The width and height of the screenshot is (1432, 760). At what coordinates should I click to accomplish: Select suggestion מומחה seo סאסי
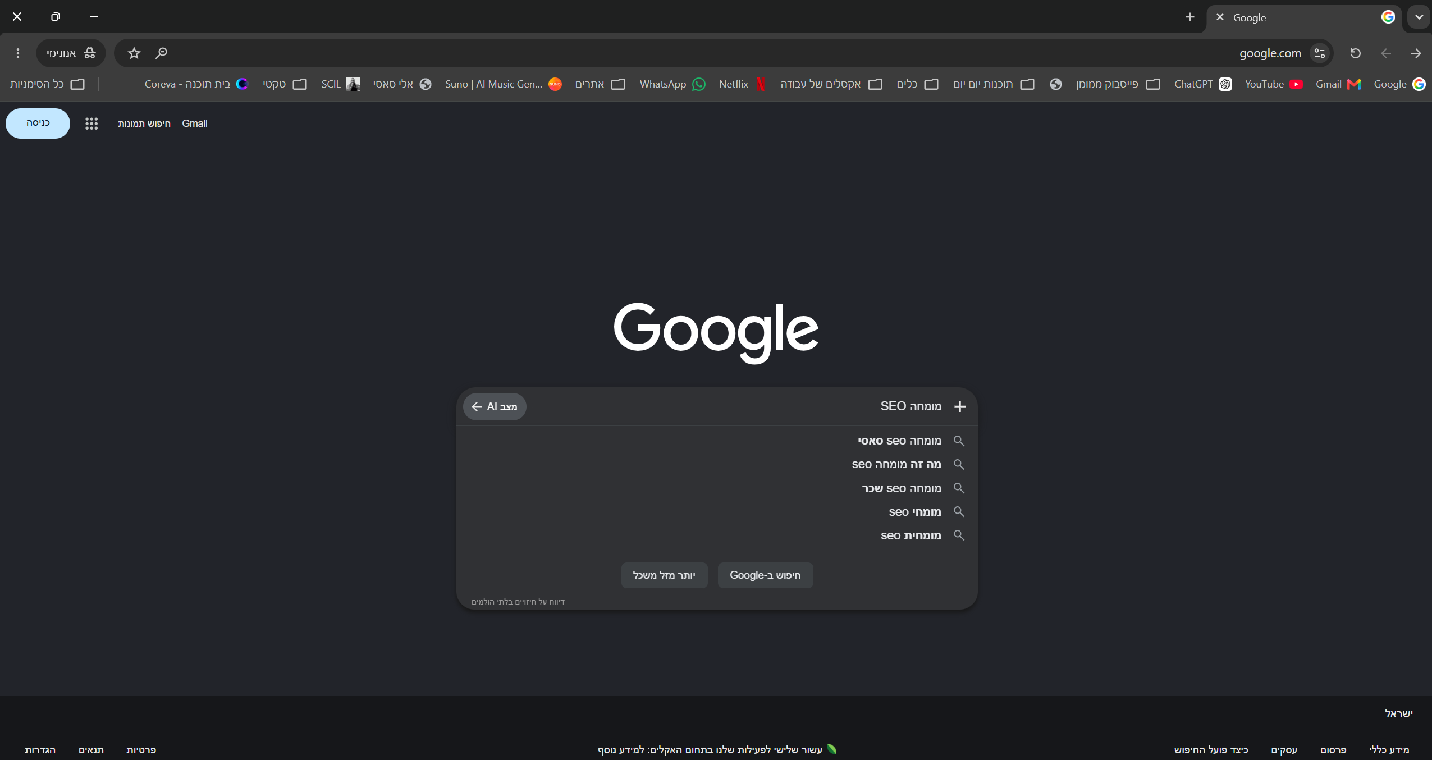(x=717, y=441)
